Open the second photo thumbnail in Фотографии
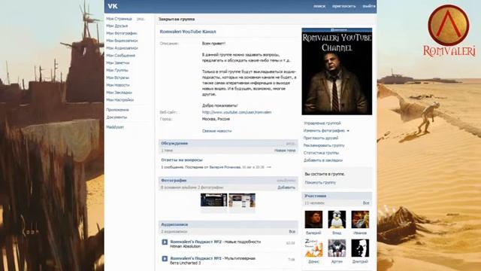The width and height of the screenshot is (481, 271). pyautogui.click(x=242, y=200)
